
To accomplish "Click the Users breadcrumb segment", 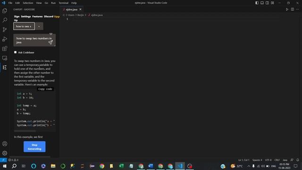I will (x=71, y=15).
